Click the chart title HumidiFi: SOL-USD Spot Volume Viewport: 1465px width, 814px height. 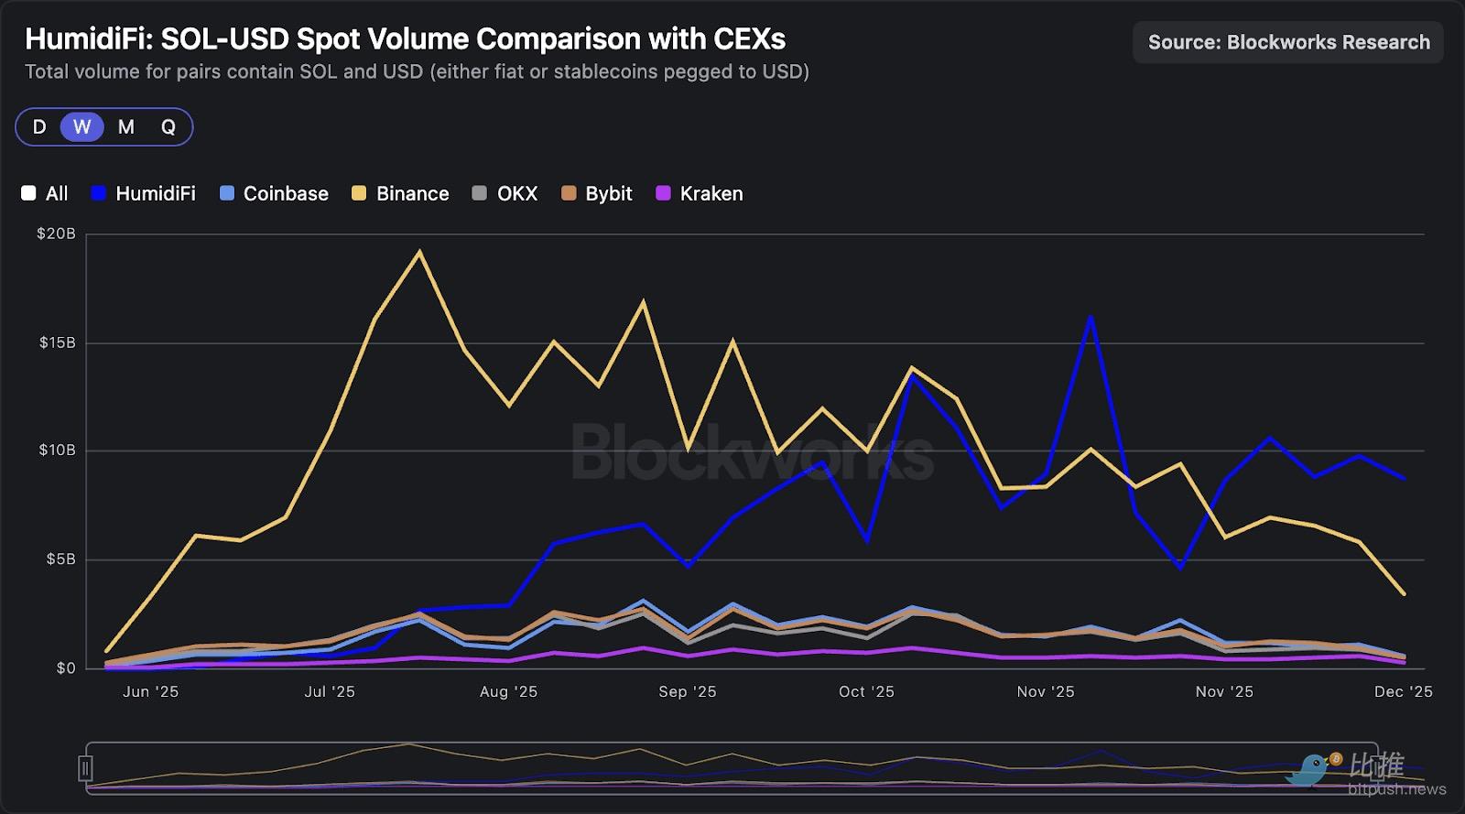coord(405,38)
